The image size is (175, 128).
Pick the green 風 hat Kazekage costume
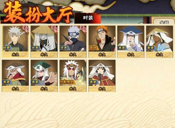44,76
